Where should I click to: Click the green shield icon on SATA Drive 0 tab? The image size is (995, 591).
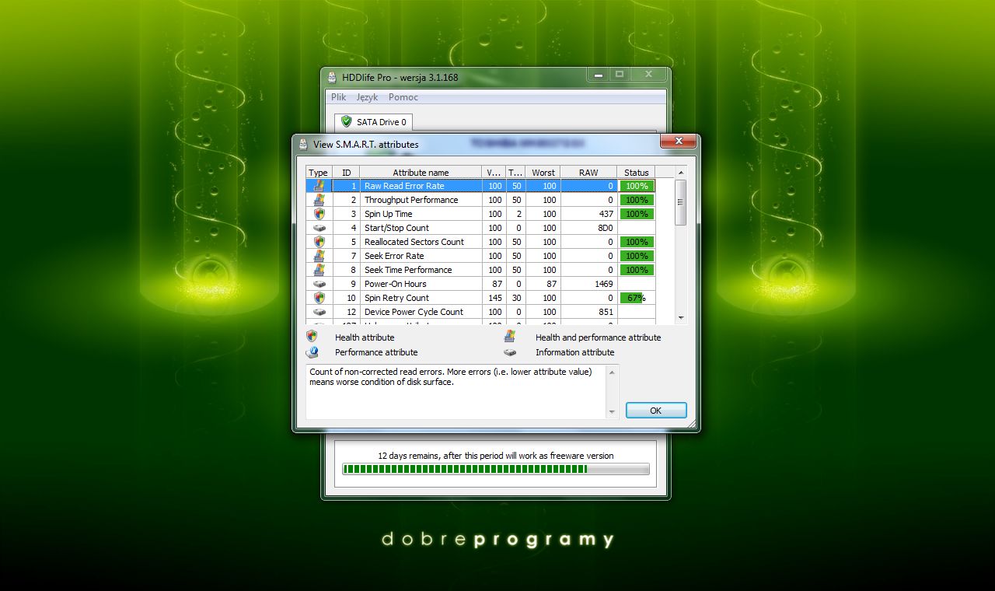click(347, 121)
